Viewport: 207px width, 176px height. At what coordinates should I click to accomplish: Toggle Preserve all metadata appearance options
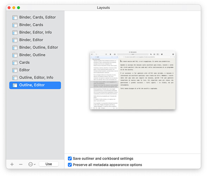point(70,165)
